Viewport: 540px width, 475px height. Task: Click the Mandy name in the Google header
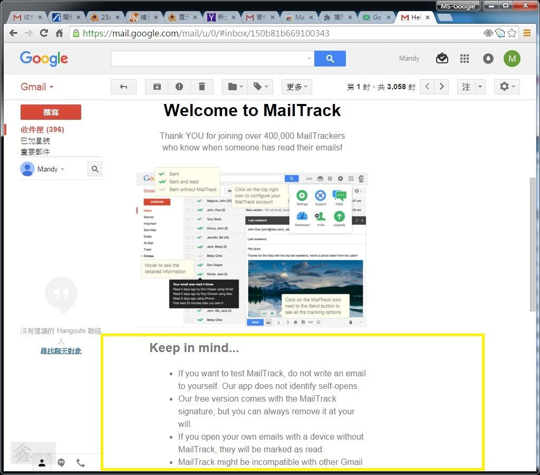[x=409, y=58]
